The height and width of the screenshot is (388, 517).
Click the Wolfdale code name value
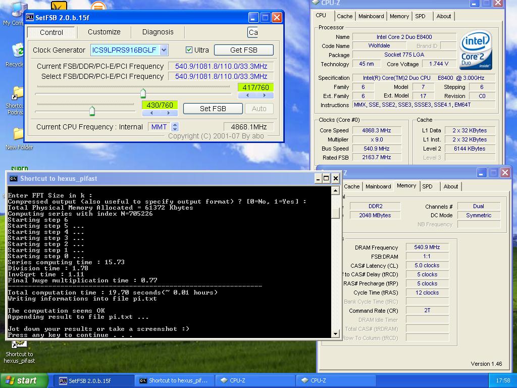[x=379, y=45]
